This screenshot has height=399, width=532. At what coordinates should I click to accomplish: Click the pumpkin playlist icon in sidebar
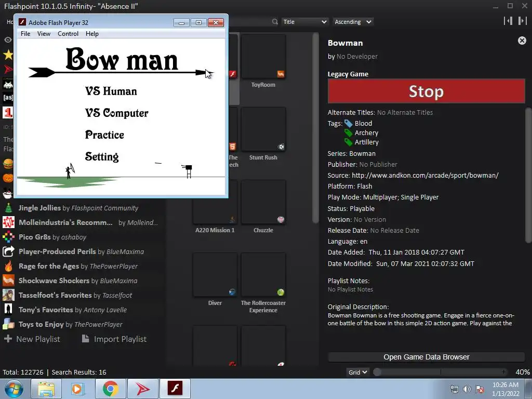[8, 178]
